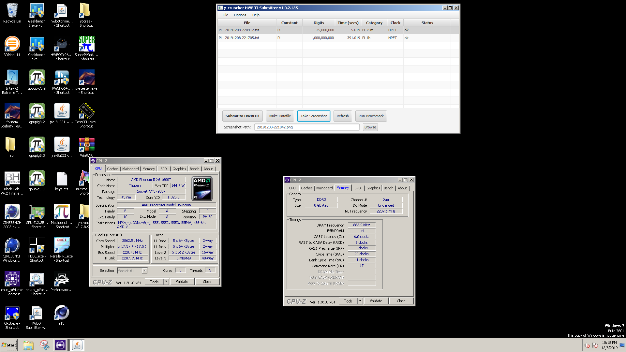Launch the Mathbench shortcut icon
The image size is (626, 352).
[x=62, y=216]
